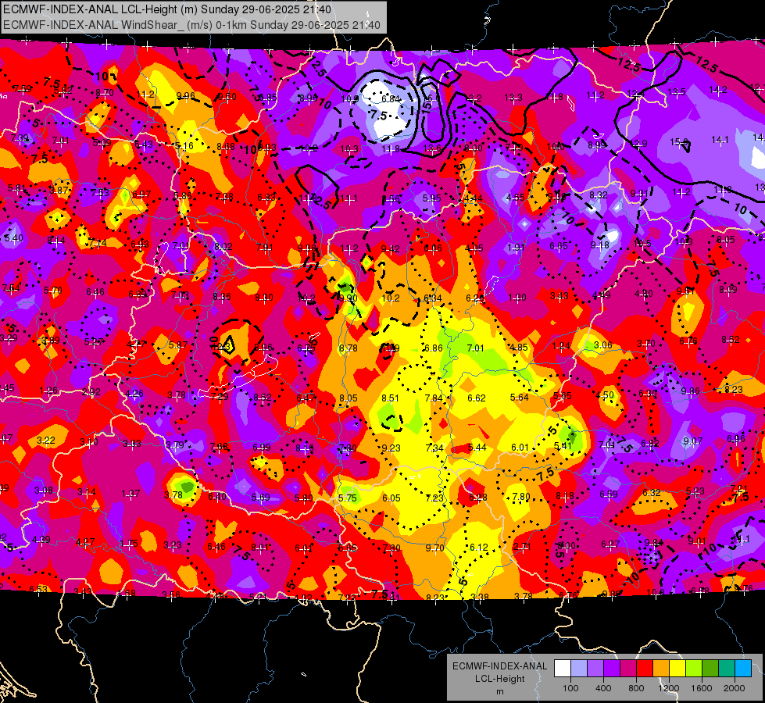Click the map value 1.75
765x703 pixels.
[129, 544]
